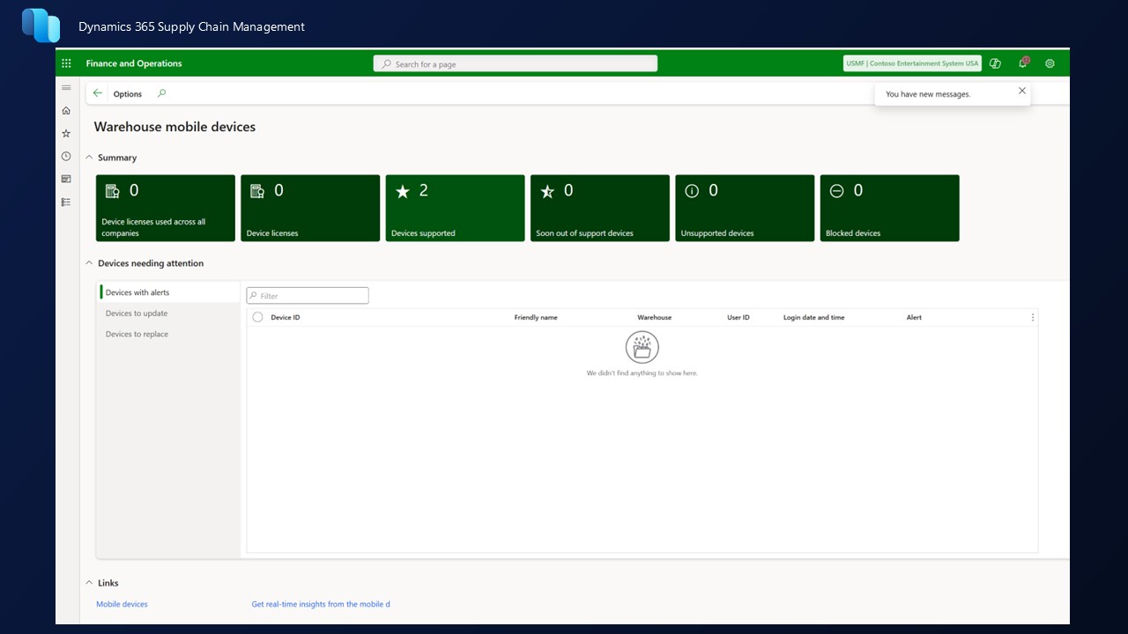Open the app launcher waffle icon
Viewport: 1128px width, 634px height.
[66, 63]
